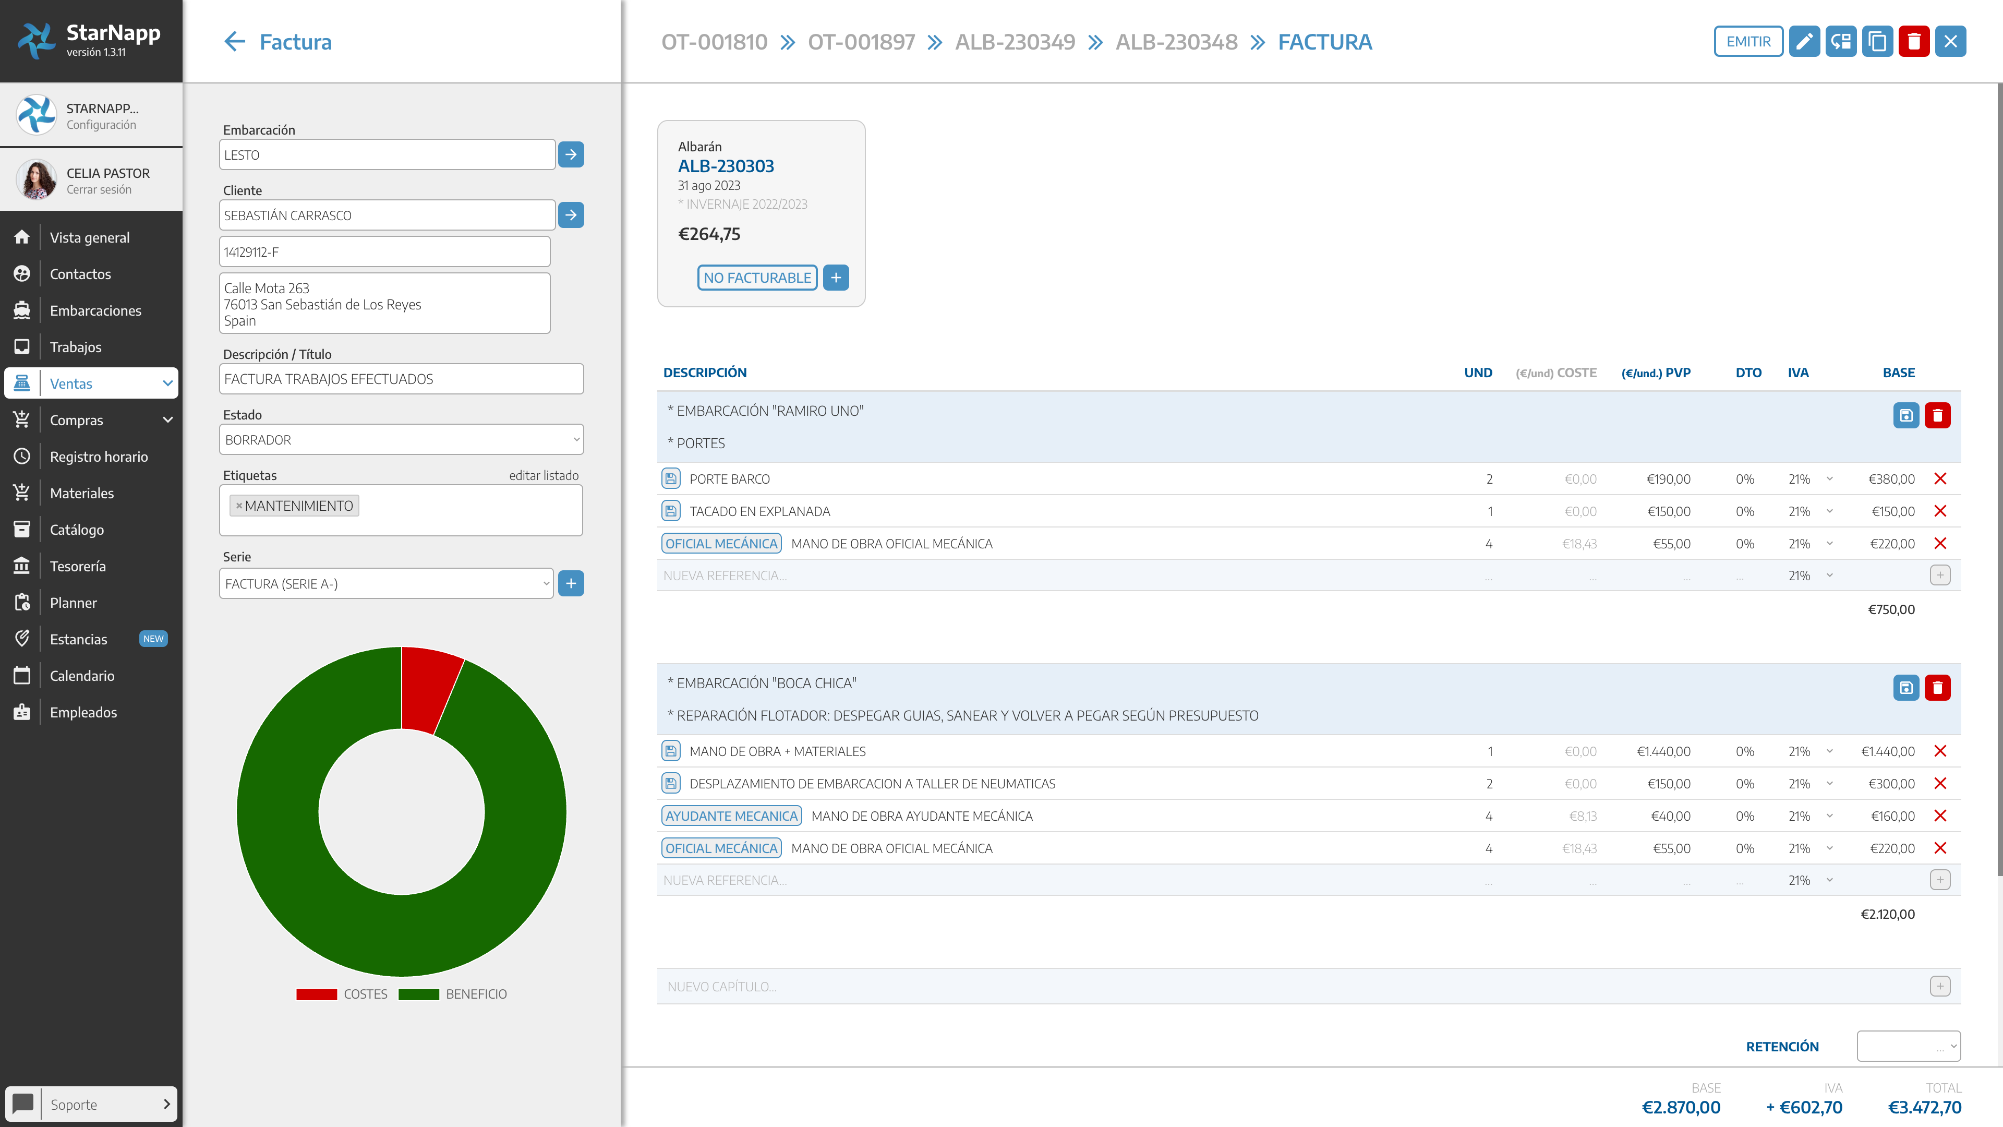Open embarcación LESTO with arrow button
Screen dimensions: 2003x1127
571,155
